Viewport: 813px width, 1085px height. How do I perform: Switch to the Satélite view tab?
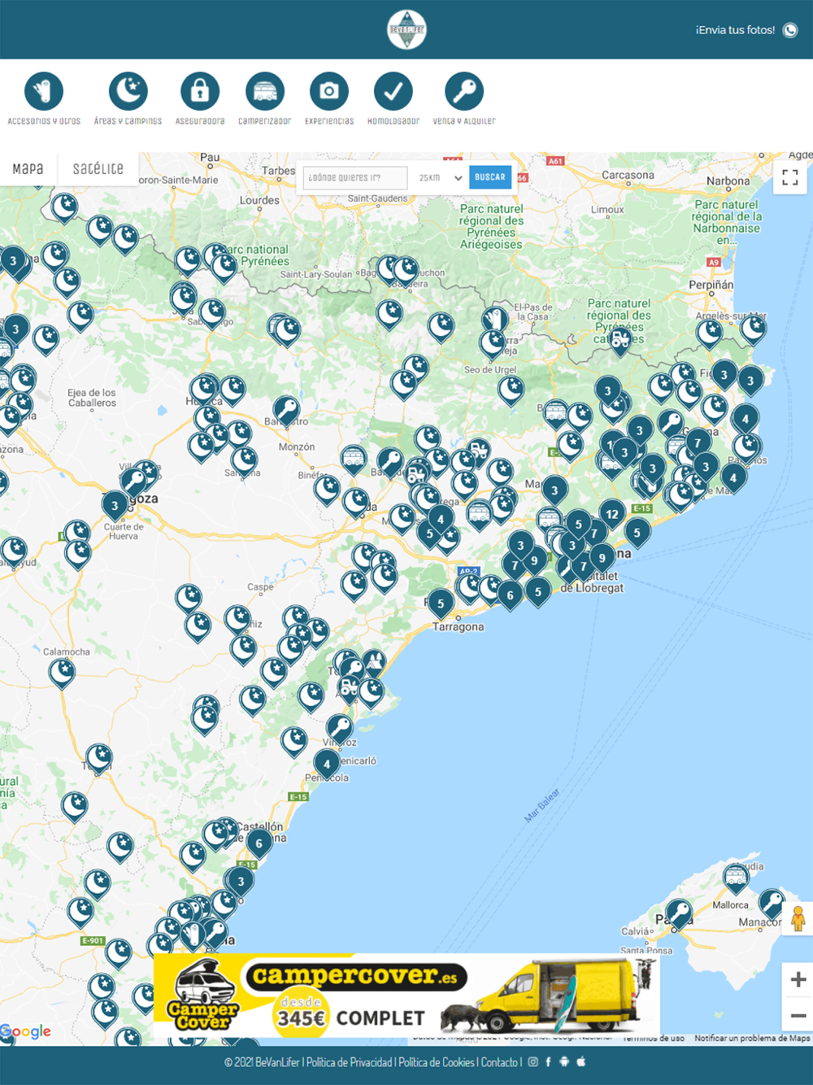click(x=98, y=168)
